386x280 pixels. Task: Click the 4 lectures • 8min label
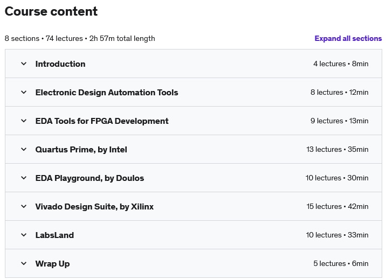[341, 64]
